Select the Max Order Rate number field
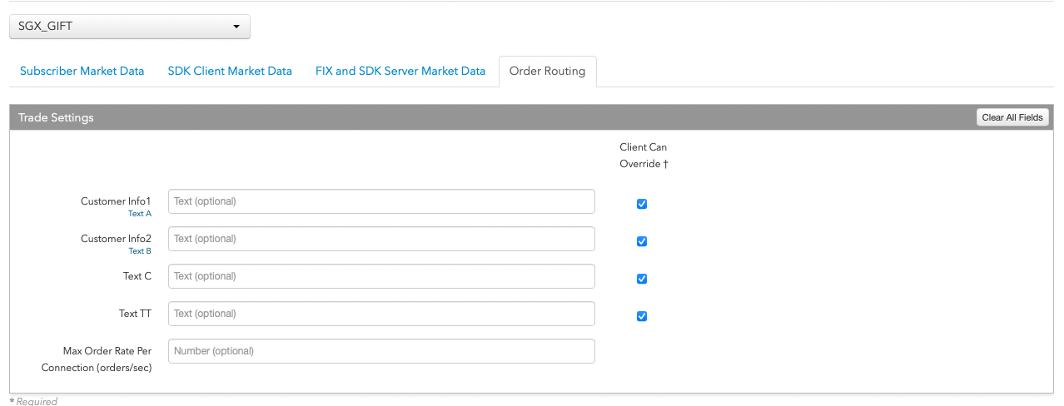Screen dimensions: 1064x406 click(x=381, y=351)
